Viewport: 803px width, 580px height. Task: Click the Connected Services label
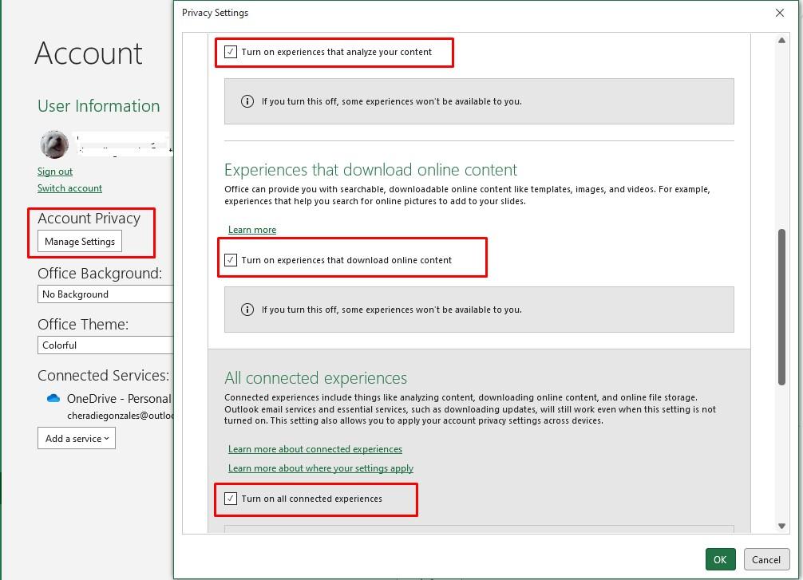(x=104, y=376)
